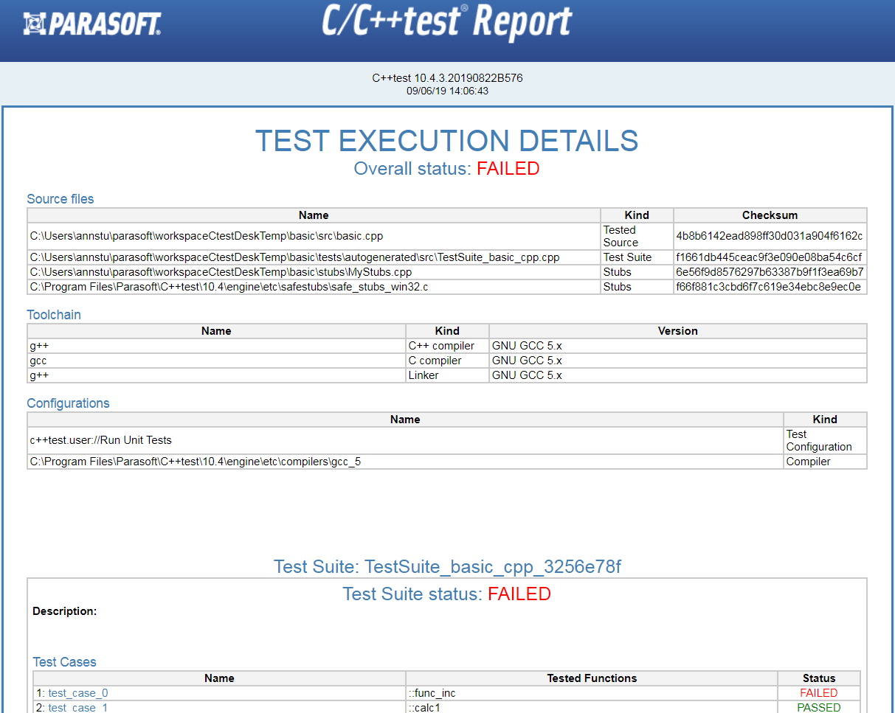Click timestamp 09/06/19 14:06:43
Viewport: 895px width, 713px height.
click(x=447, y=91)
